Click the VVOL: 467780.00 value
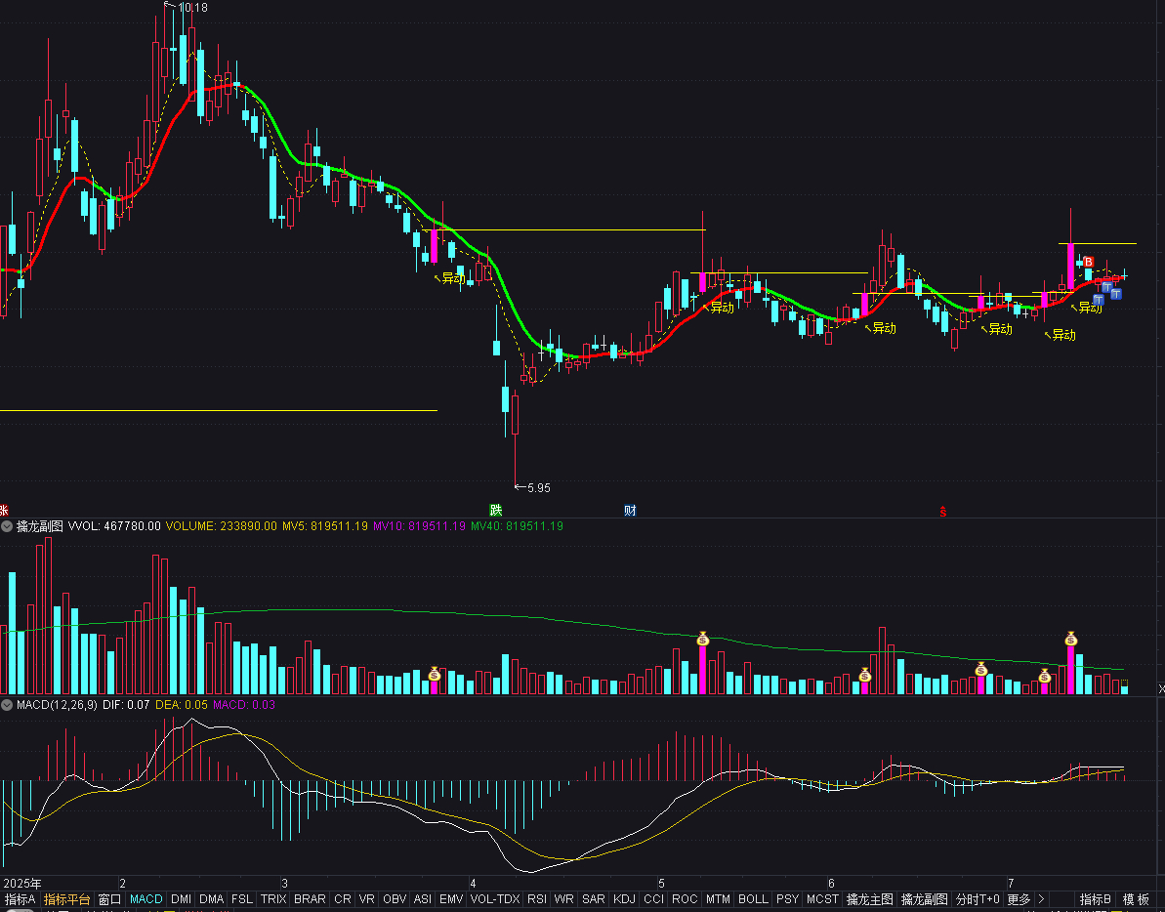1165x912 pixels. tap(114, 526)
